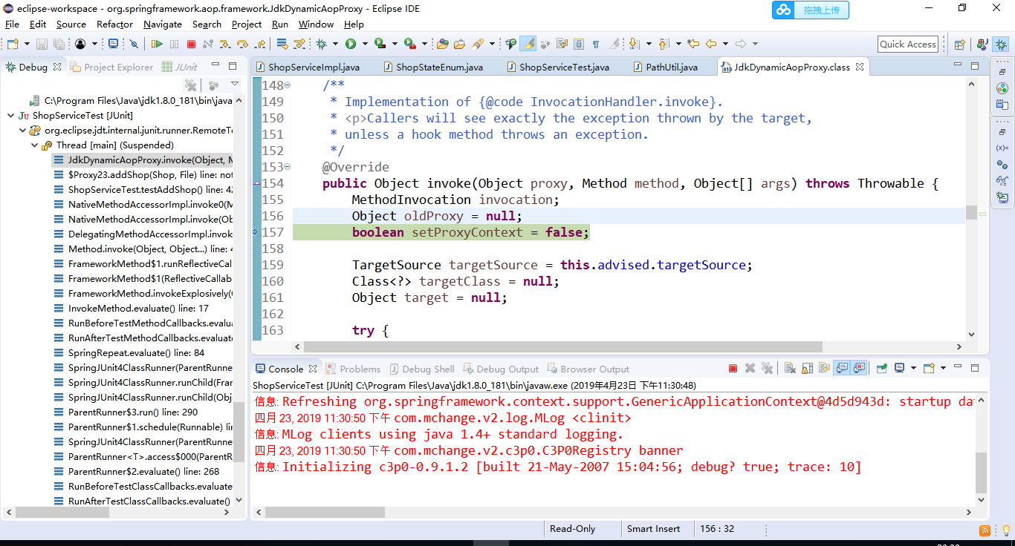The width and height of the screenshot is (1015, 546).
Task: Open the dropdown next to New icon
Action: tap(27, 44)
